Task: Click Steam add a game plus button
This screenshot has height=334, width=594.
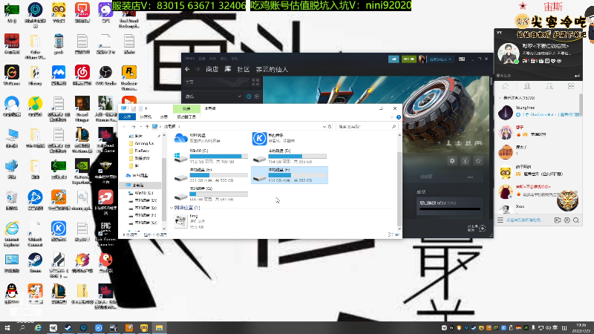Action: click(482, 228)
